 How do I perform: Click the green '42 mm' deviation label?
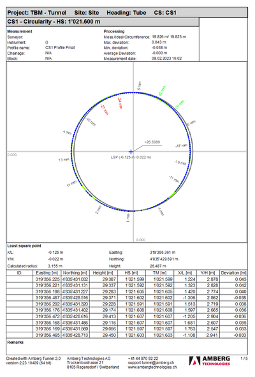pos(162,91)
